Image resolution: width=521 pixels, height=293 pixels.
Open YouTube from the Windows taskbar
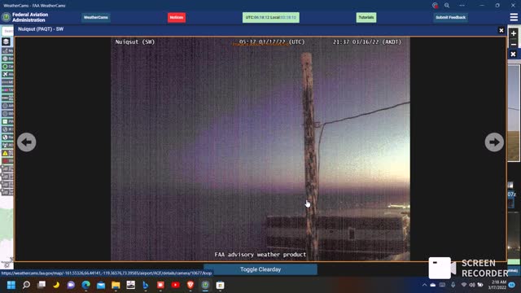tap(176, 285)
